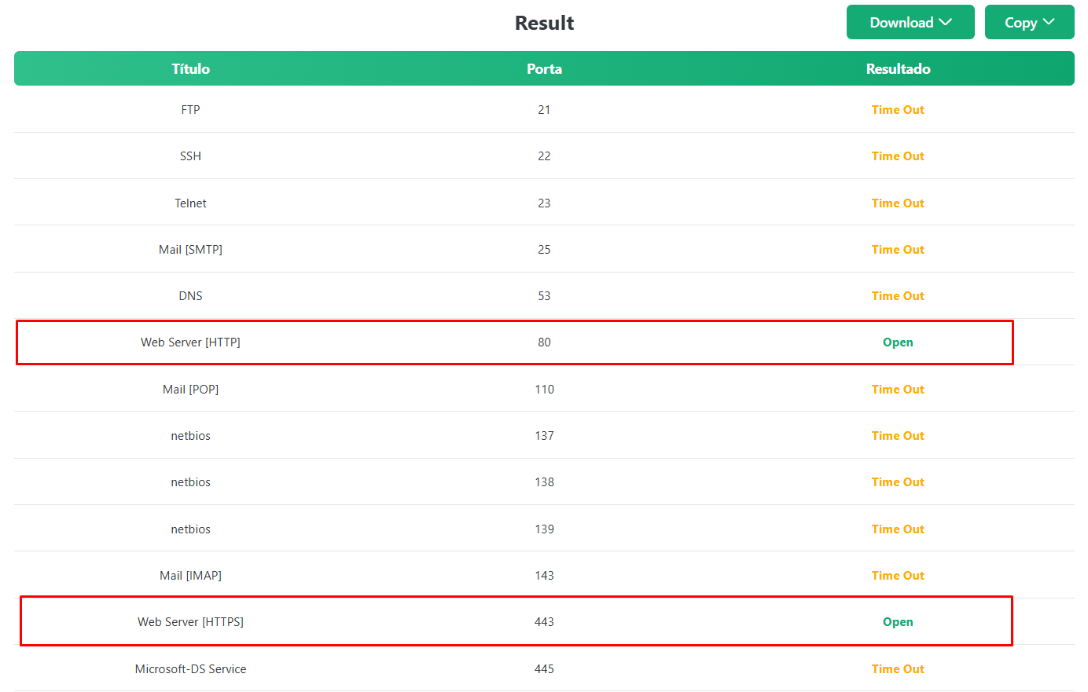The height and width of the screenshot is (692, 1088).
Task: Click the Result heading
Action: pos(544,23)
